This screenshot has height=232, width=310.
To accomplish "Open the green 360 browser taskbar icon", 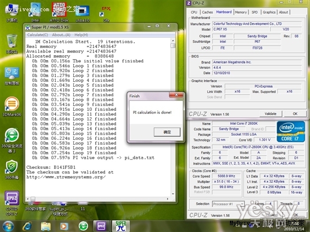I will click(x=83, y=226).
